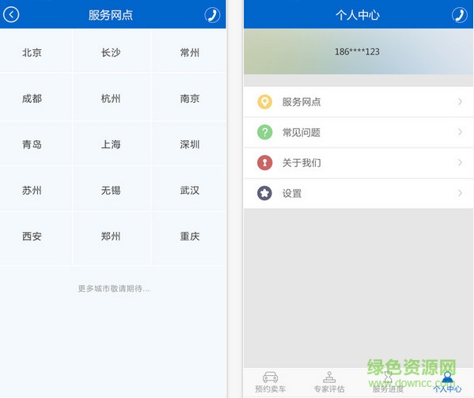Viewport: 474px width, 398px height.
Task: Select the city 杭州
Action: coord(111,99)
